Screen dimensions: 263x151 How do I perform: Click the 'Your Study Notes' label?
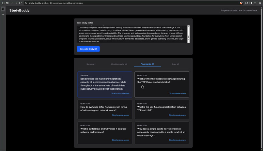[x=85, y=23]
